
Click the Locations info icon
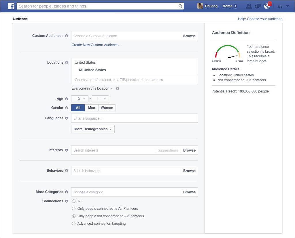tap(67, 63)
